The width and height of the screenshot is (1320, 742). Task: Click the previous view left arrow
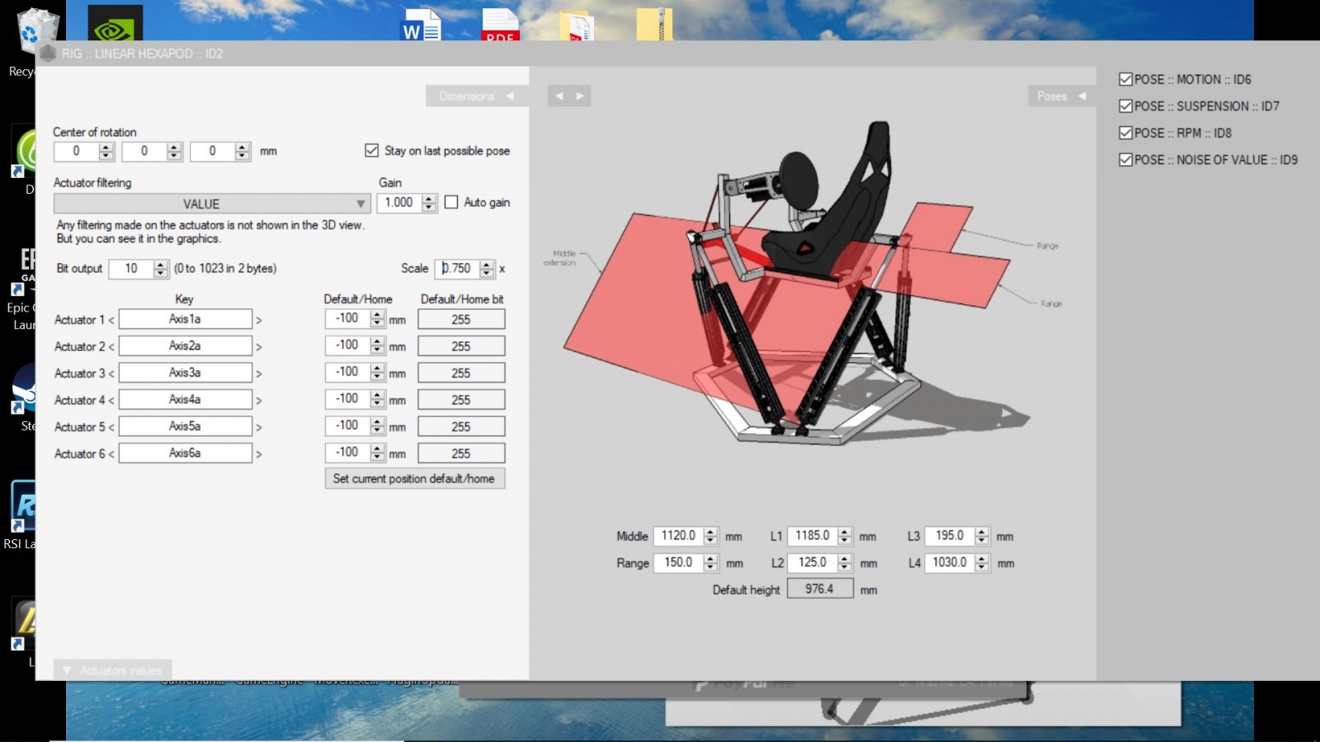[559, 96]
